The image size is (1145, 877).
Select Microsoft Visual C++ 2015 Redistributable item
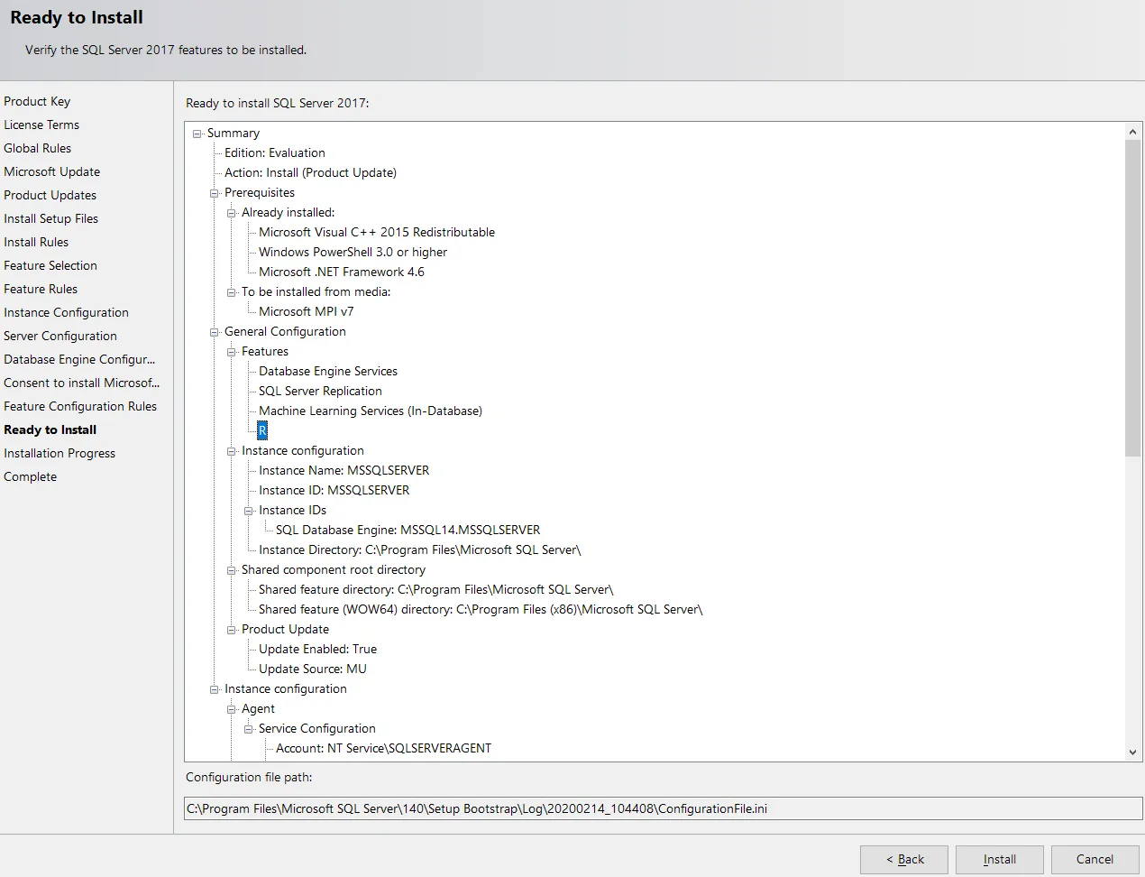tap(377, 232)
